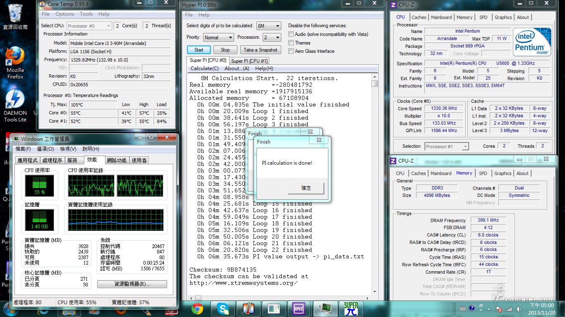Screen dimensions: 565x317
Task: Click DRAM Frequency value 399.1 MHz
Action: [488, 220]
